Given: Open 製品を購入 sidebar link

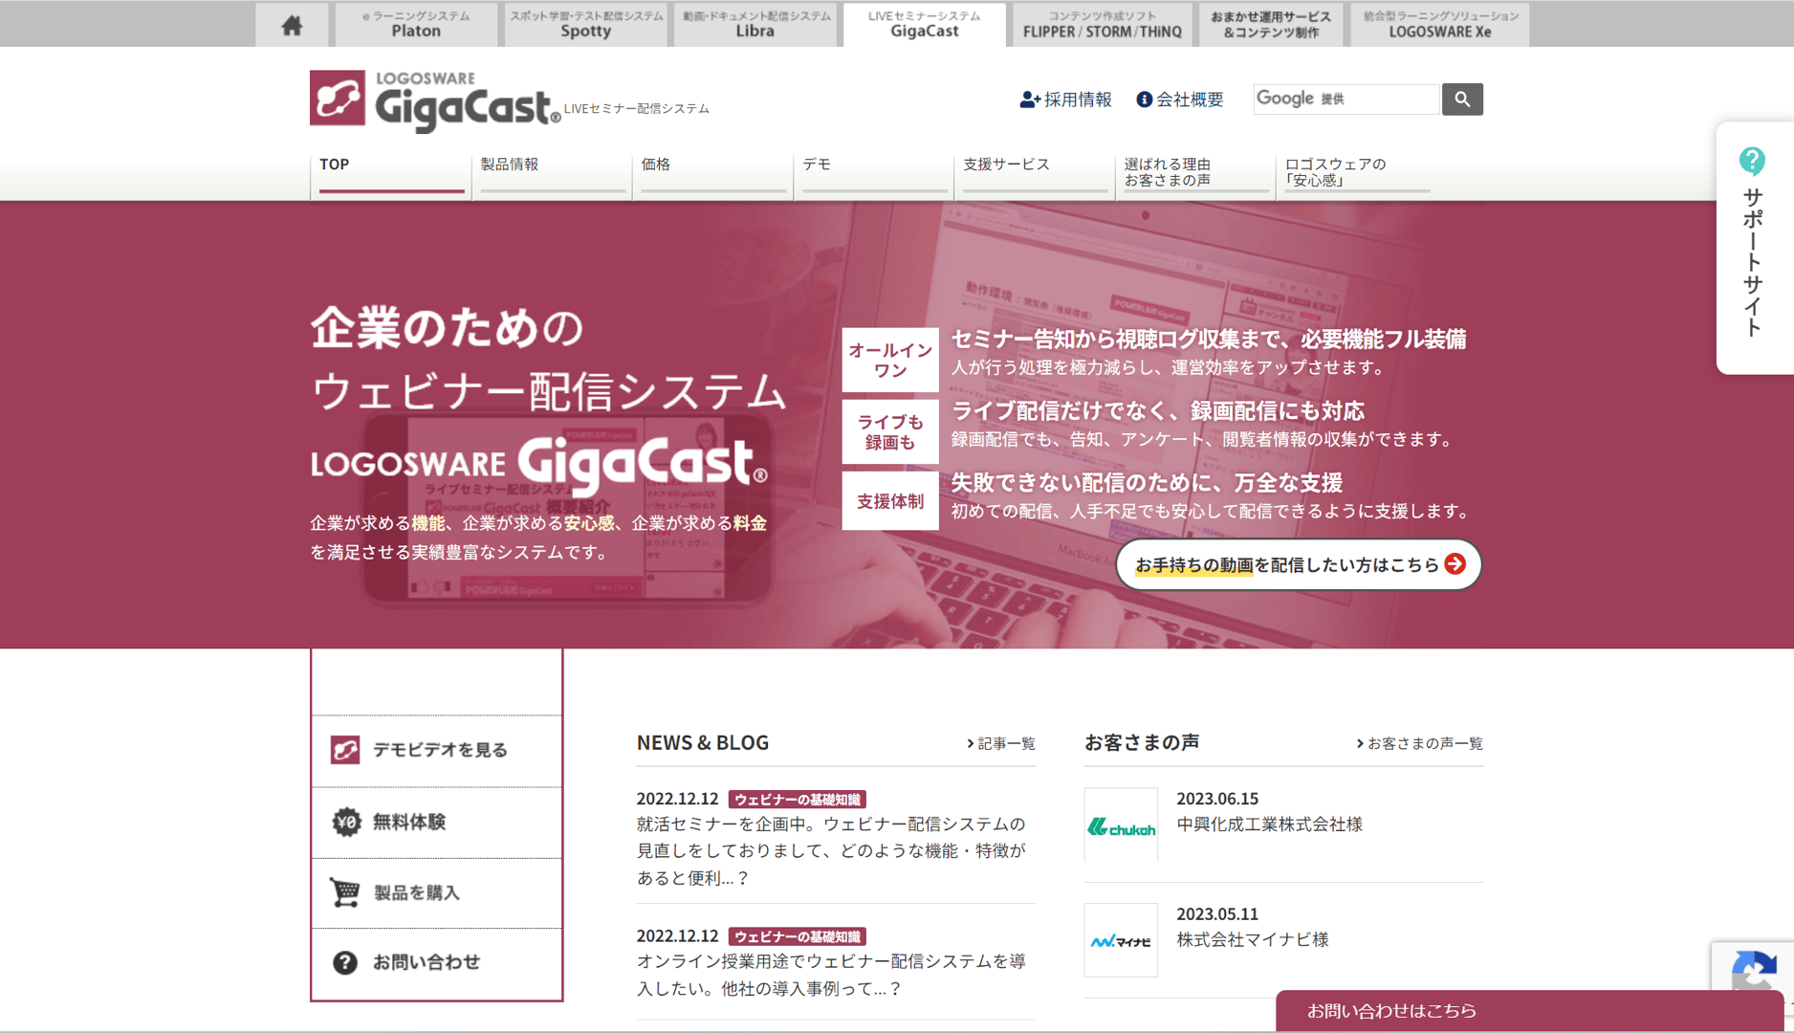Looking at the screenshot, I should 437,892.
